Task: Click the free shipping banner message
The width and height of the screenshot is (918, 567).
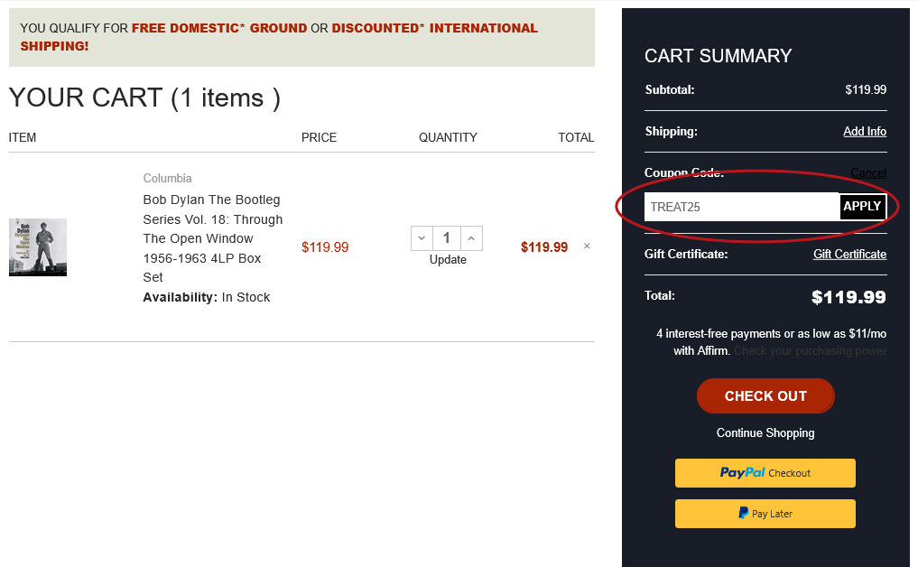Action: tap(301, 37)
